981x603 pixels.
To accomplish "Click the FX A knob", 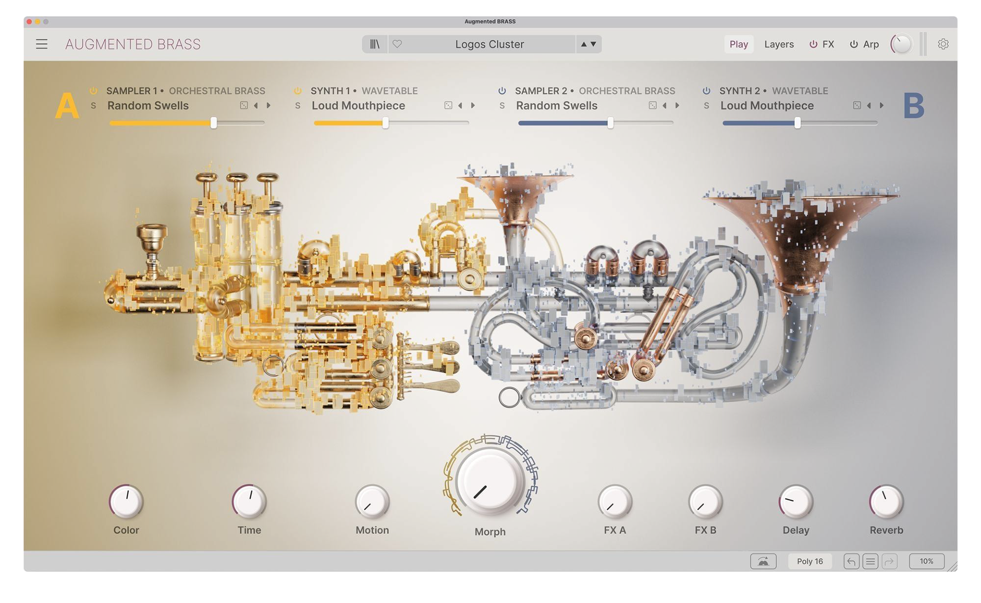I will (x=615, y=501).
